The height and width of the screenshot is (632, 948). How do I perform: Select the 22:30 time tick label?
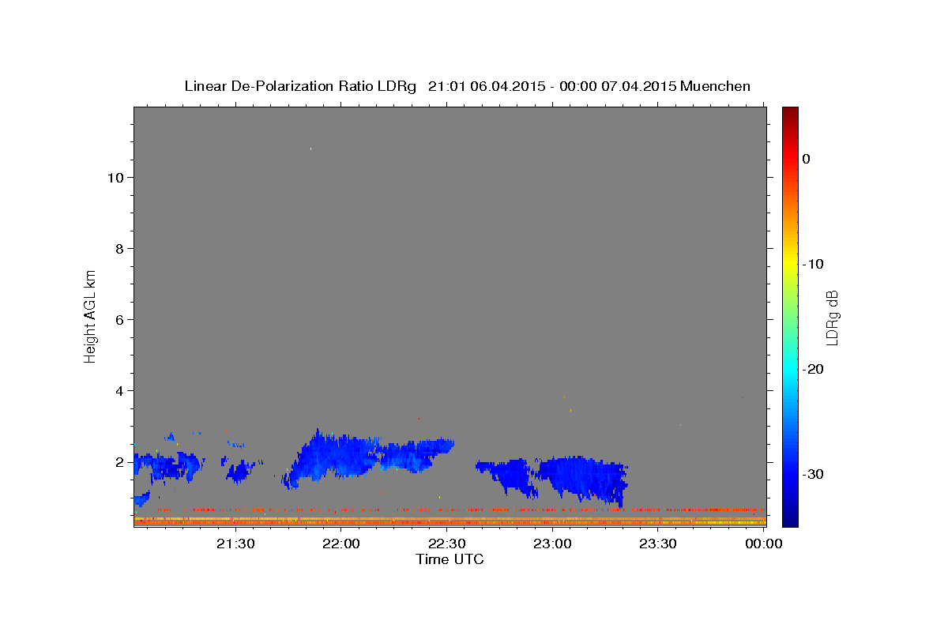click(x=447, y=544)
